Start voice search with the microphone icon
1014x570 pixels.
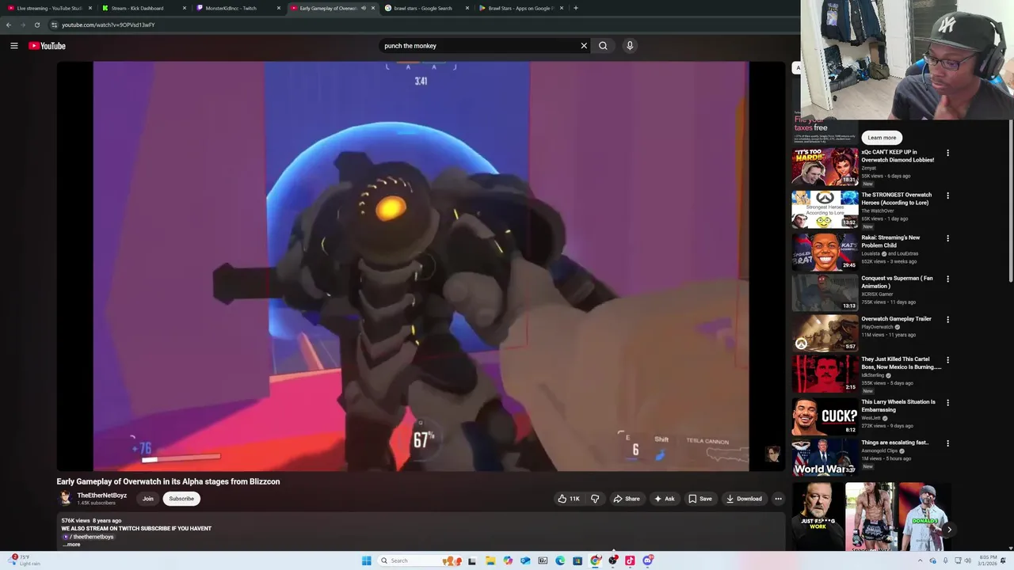tap(630, 46)
